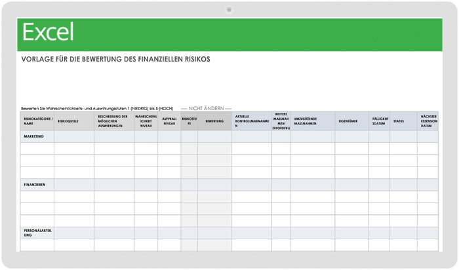Click the Excel title in green banner

[48, 32]
